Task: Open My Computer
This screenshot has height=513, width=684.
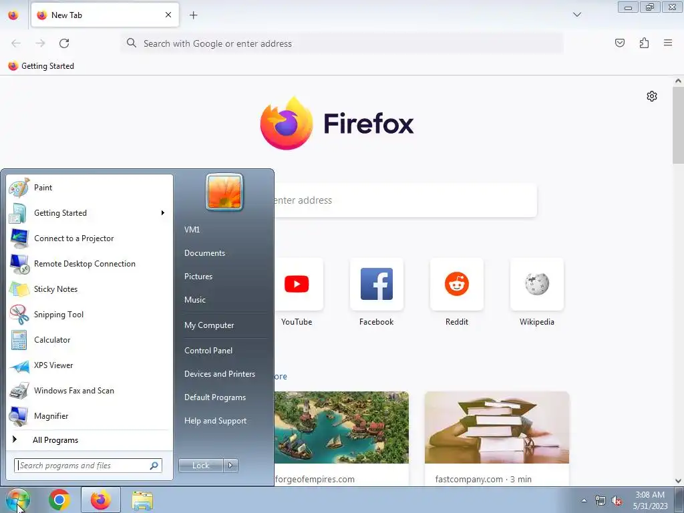Action: click(x=209, y=325)
